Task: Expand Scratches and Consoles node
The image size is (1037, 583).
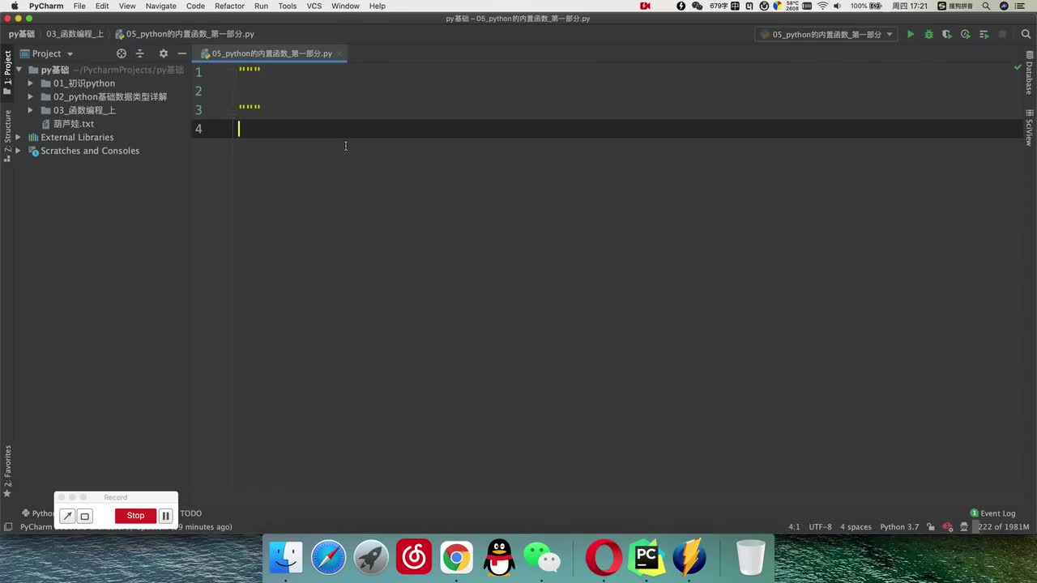Action: 19,151
